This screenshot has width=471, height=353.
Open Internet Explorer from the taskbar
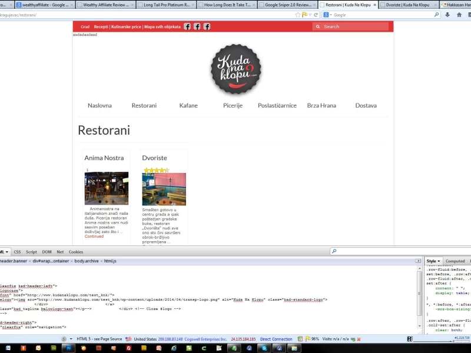pos(174,348)
